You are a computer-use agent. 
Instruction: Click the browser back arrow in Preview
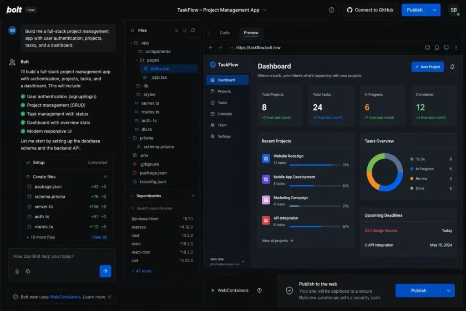tap(211, 47)
